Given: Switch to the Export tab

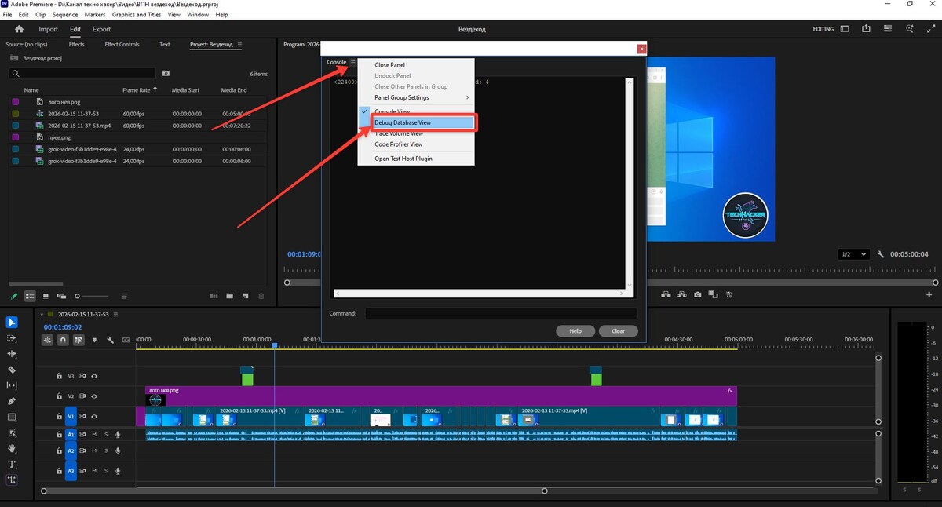Looking at the screenshot, I should coord(101,29).
